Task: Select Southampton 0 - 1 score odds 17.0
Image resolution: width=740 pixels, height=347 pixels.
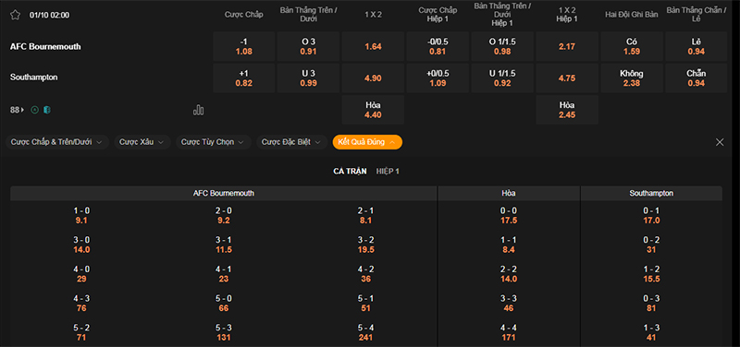Action: coord(651,216)
